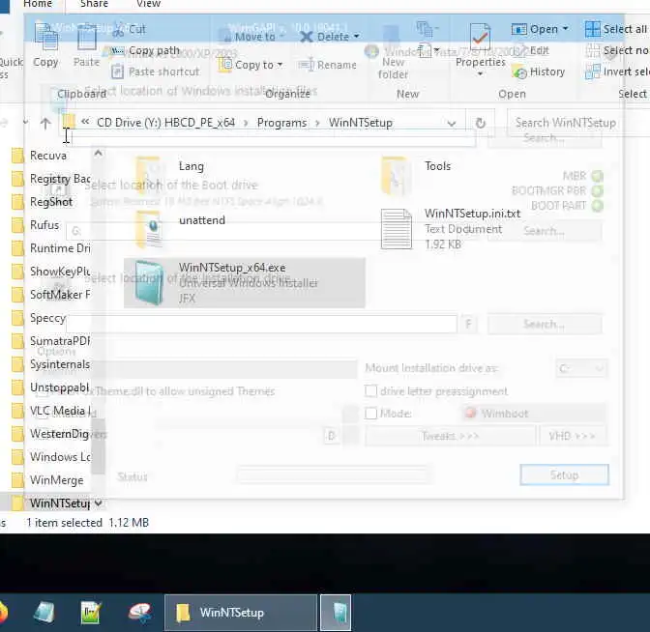Open the recent locations dropdown arrow
Image resolution: width=650 pixels, height=632 pixels.
[25, 122]
